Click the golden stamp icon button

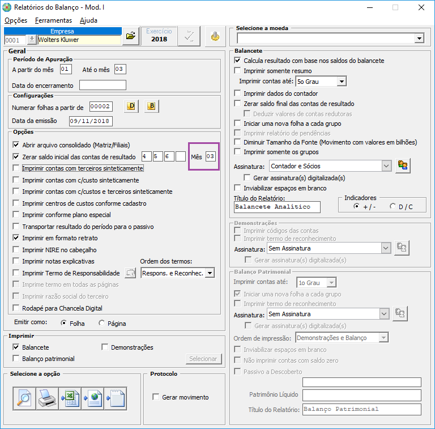[215, 36]
